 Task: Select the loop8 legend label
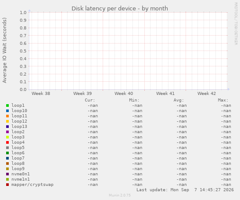pos(18,164)
